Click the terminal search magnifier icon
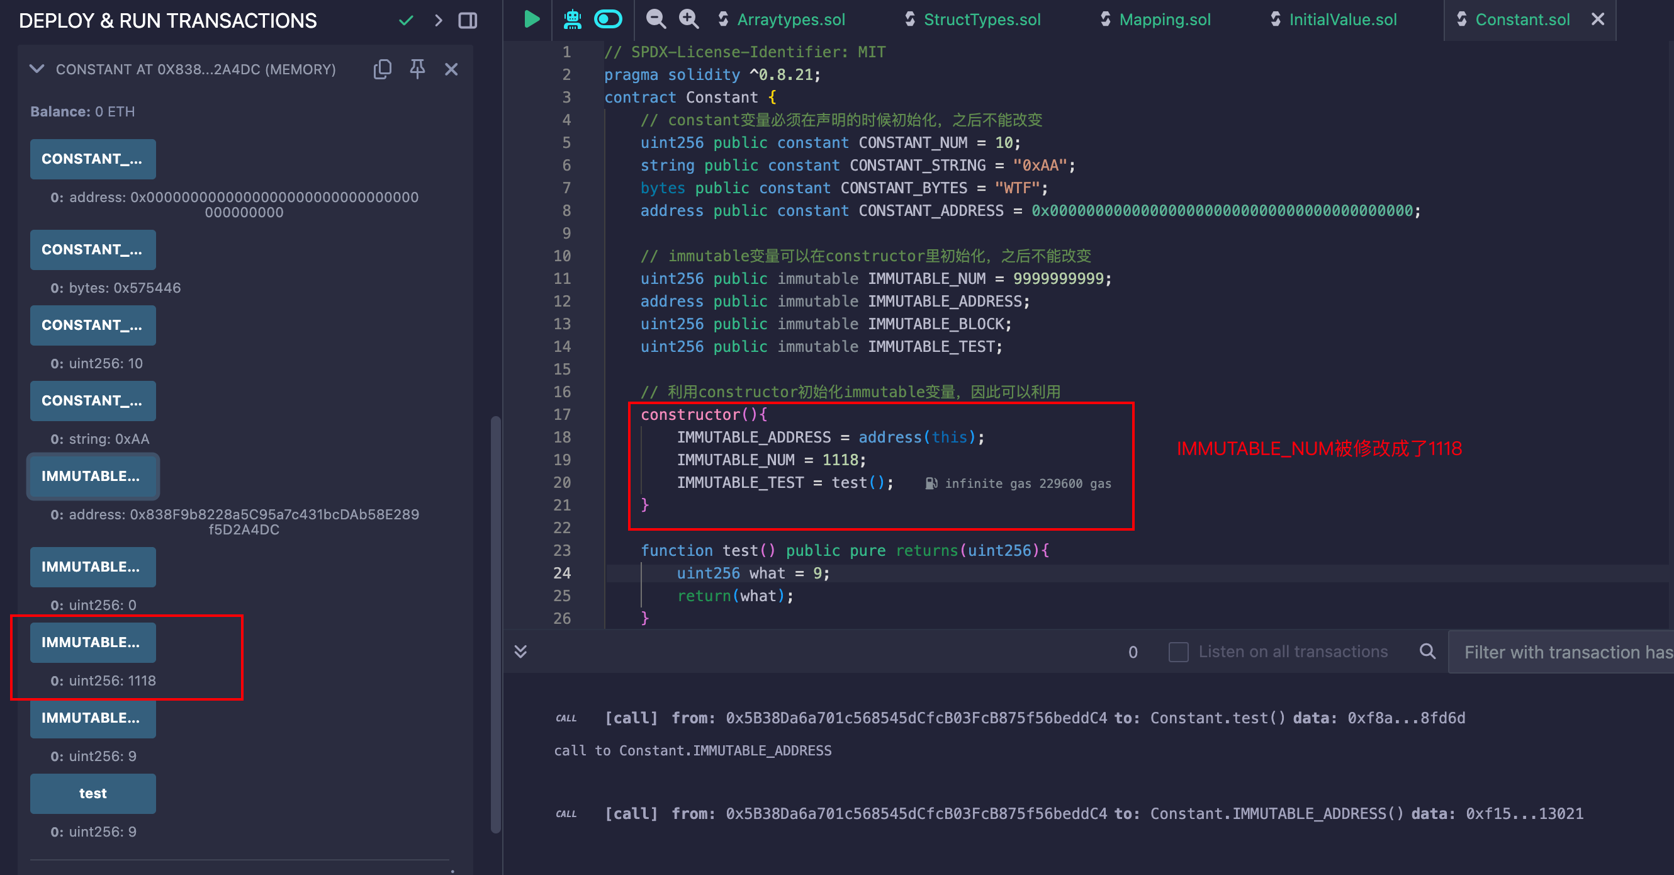Viewport: 1674px width, 875px height. pyautogui.click(x=1428, y=652)
